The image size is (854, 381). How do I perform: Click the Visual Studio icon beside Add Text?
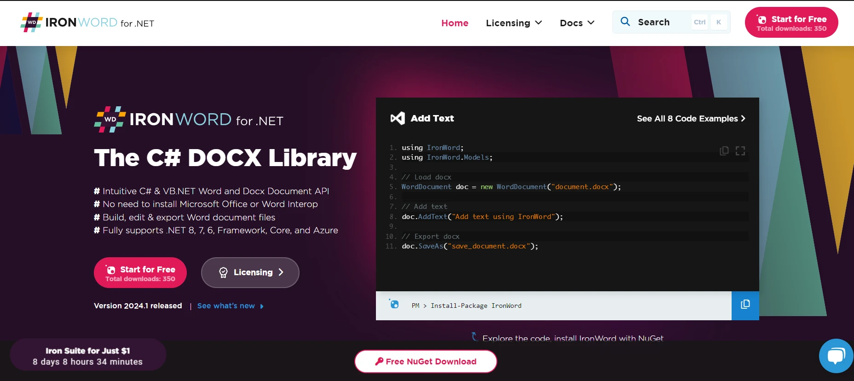coord(397,118)
